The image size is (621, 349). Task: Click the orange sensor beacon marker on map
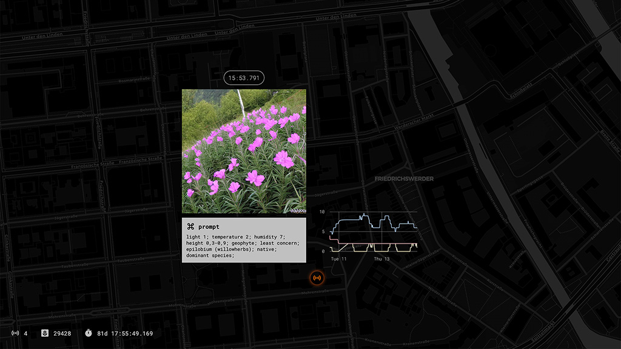317,278
